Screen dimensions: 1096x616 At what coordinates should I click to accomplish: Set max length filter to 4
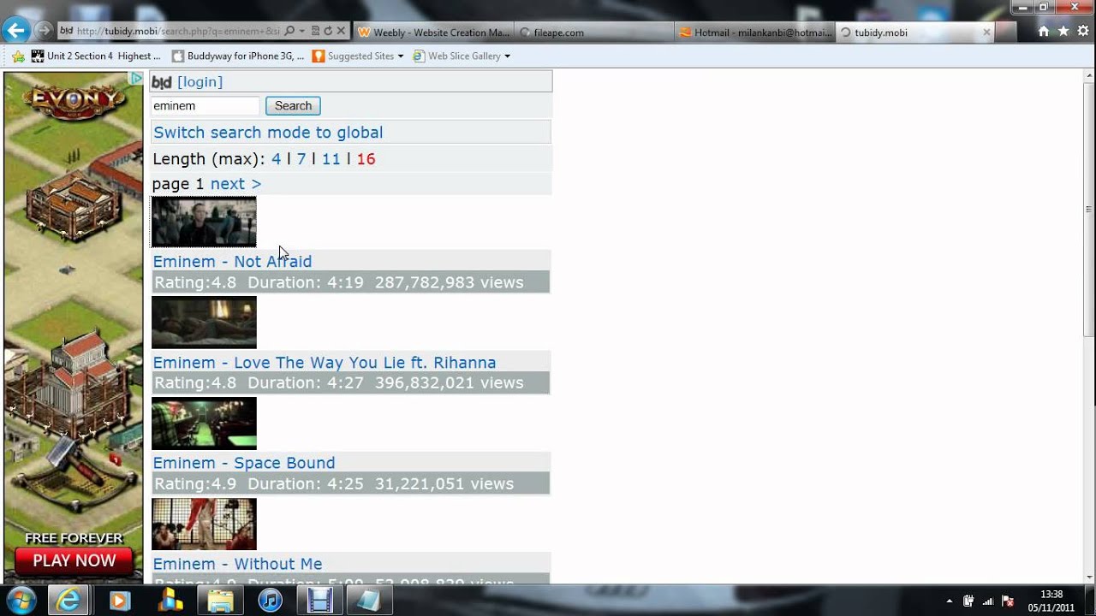click(276, 159)
